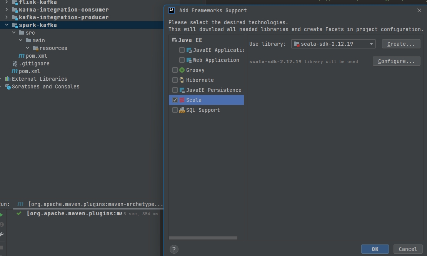Viewport: 427px width, 256px height.
Task: Click the wrench icon in Run toolbar
Action: click(x=2, y=234)
